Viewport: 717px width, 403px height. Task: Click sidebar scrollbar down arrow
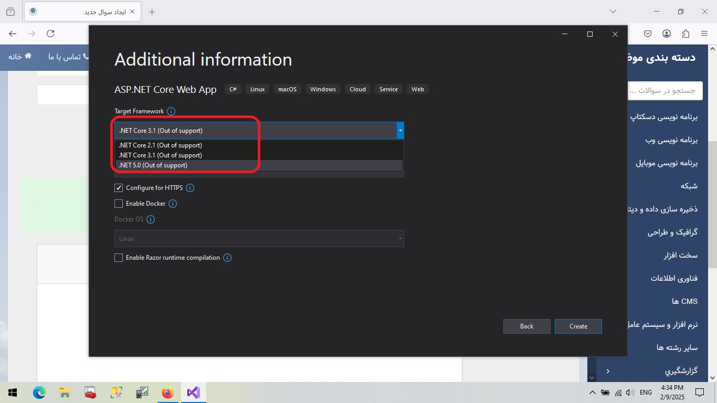(592, 377)
